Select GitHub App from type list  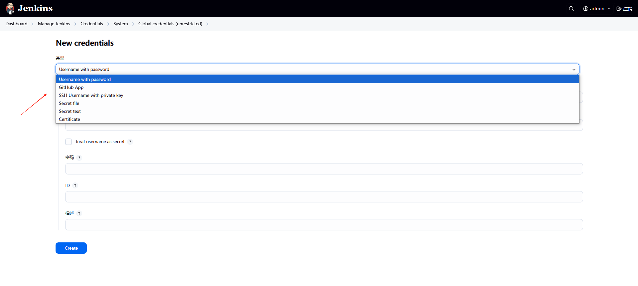[71, 87]
